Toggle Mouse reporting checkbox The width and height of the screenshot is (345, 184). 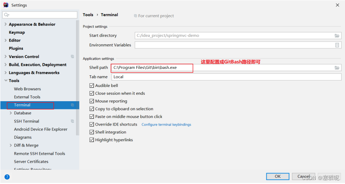[x=92, y=101]
